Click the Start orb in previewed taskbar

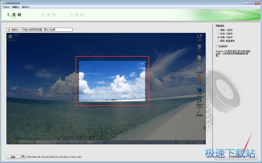click(9, 142)
